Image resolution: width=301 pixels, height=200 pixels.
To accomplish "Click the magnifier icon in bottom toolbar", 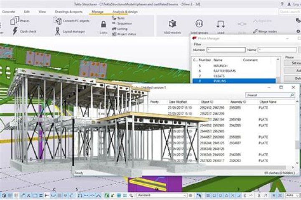I will coord(131,195).
